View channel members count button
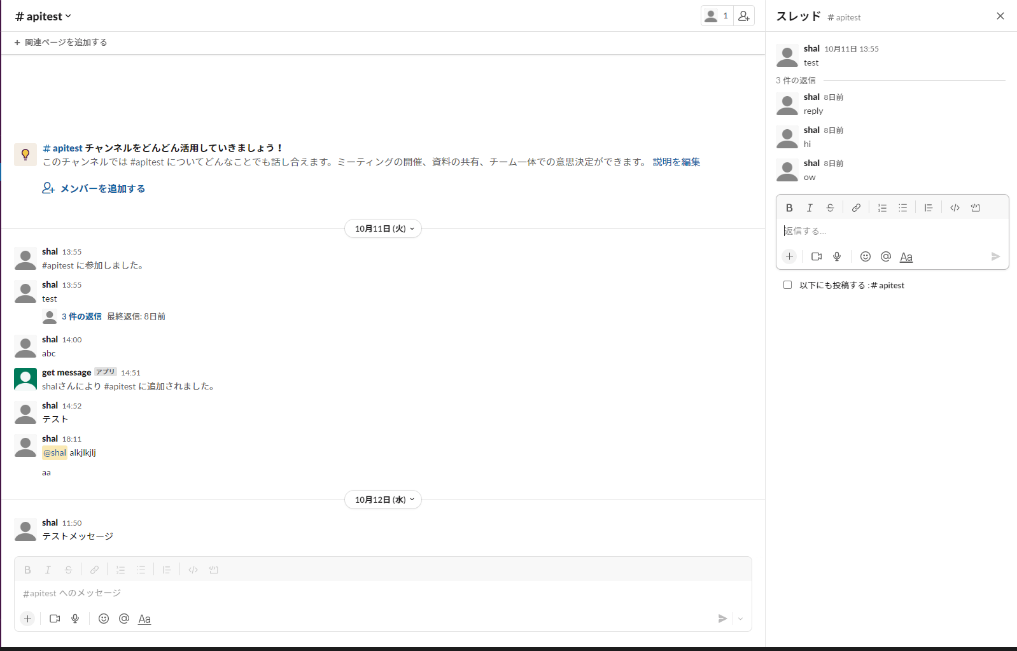This screenshot has width=1017, height=651. 717,16
